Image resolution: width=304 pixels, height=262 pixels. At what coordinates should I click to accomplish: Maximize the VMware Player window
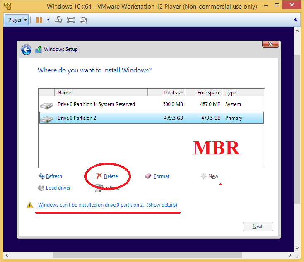(277, 5)
